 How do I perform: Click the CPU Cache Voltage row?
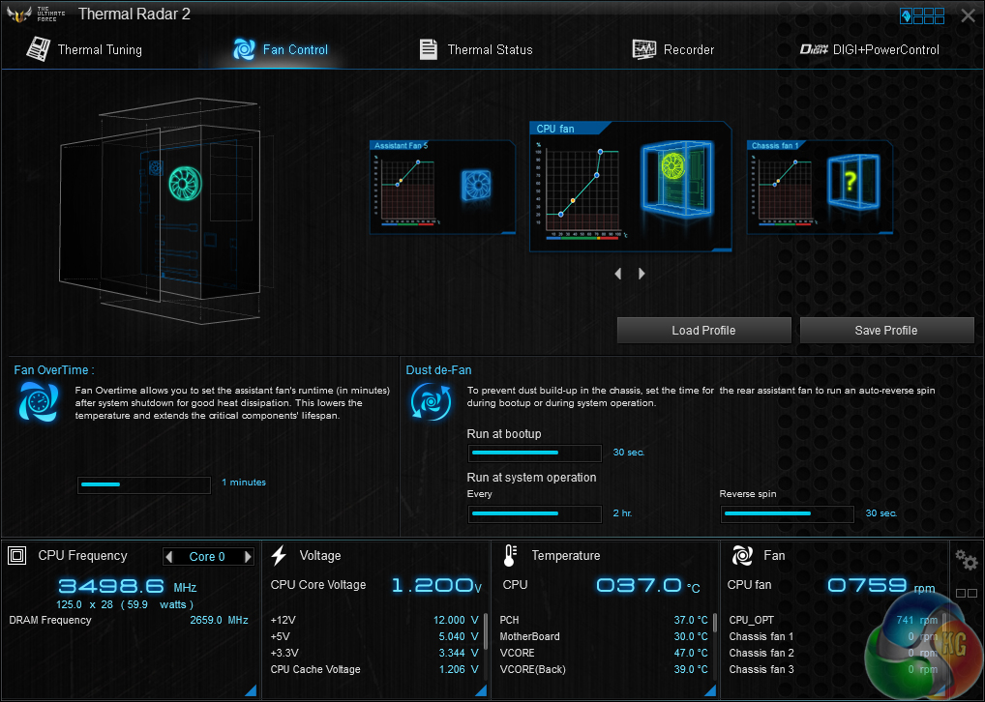[374, 669]
